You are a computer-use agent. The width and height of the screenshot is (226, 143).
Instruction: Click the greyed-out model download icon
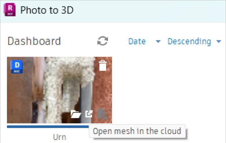(x=102, y=114)
